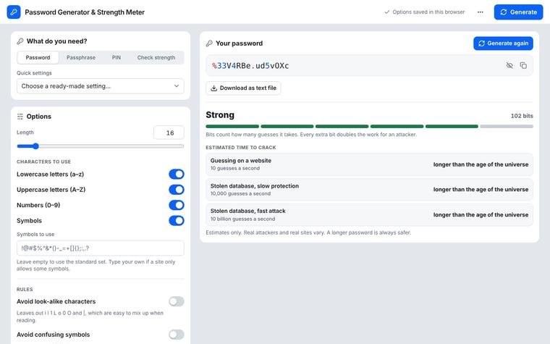550x344 pixels.
Task: Click the Generate button in header
Action: (x=518, y=12)
